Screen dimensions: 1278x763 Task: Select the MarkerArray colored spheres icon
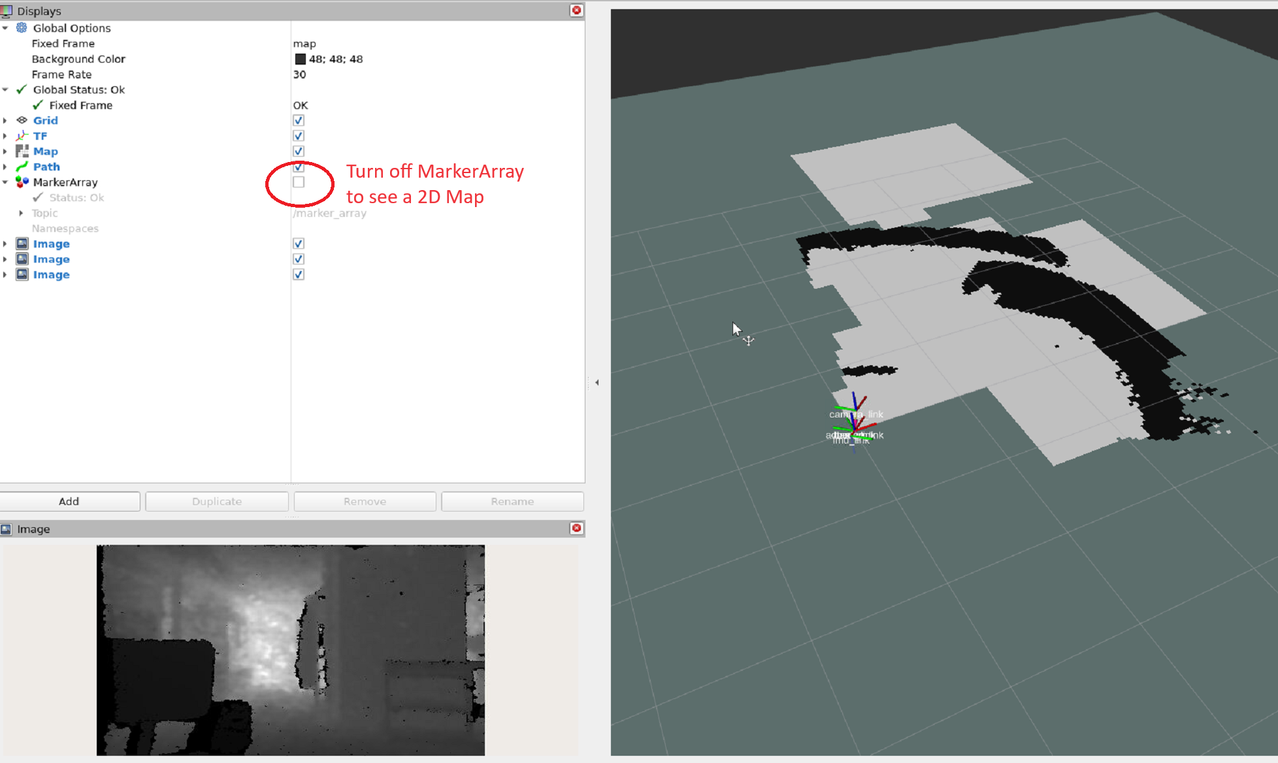(x=22, y=182)
